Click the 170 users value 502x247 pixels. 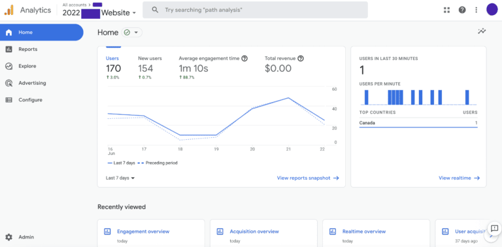click(113, 69)
